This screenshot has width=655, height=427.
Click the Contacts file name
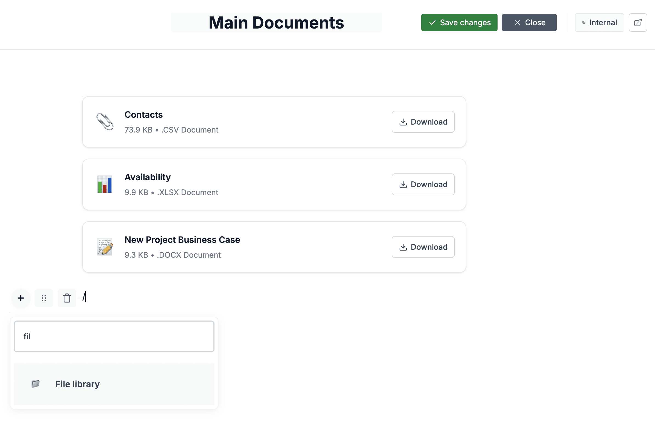(143, 114)
